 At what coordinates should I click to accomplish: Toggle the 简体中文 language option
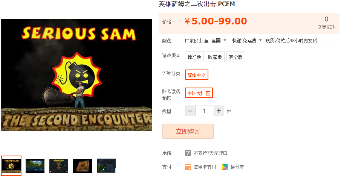coord(197,75)
